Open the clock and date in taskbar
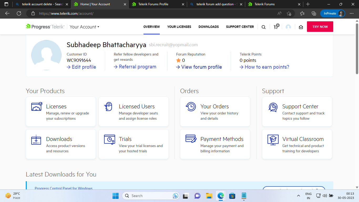Screen dimensions: 359x202 (x=346, y=196)
